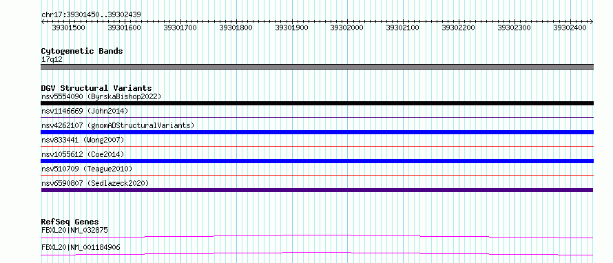Click the magenta FBXL20 NM_032875 transcript line
613x263 pixels.
click(x=317, y=236)
